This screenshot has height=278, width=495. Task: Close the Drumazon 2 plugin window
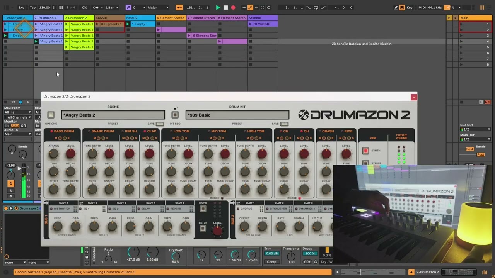414,97
